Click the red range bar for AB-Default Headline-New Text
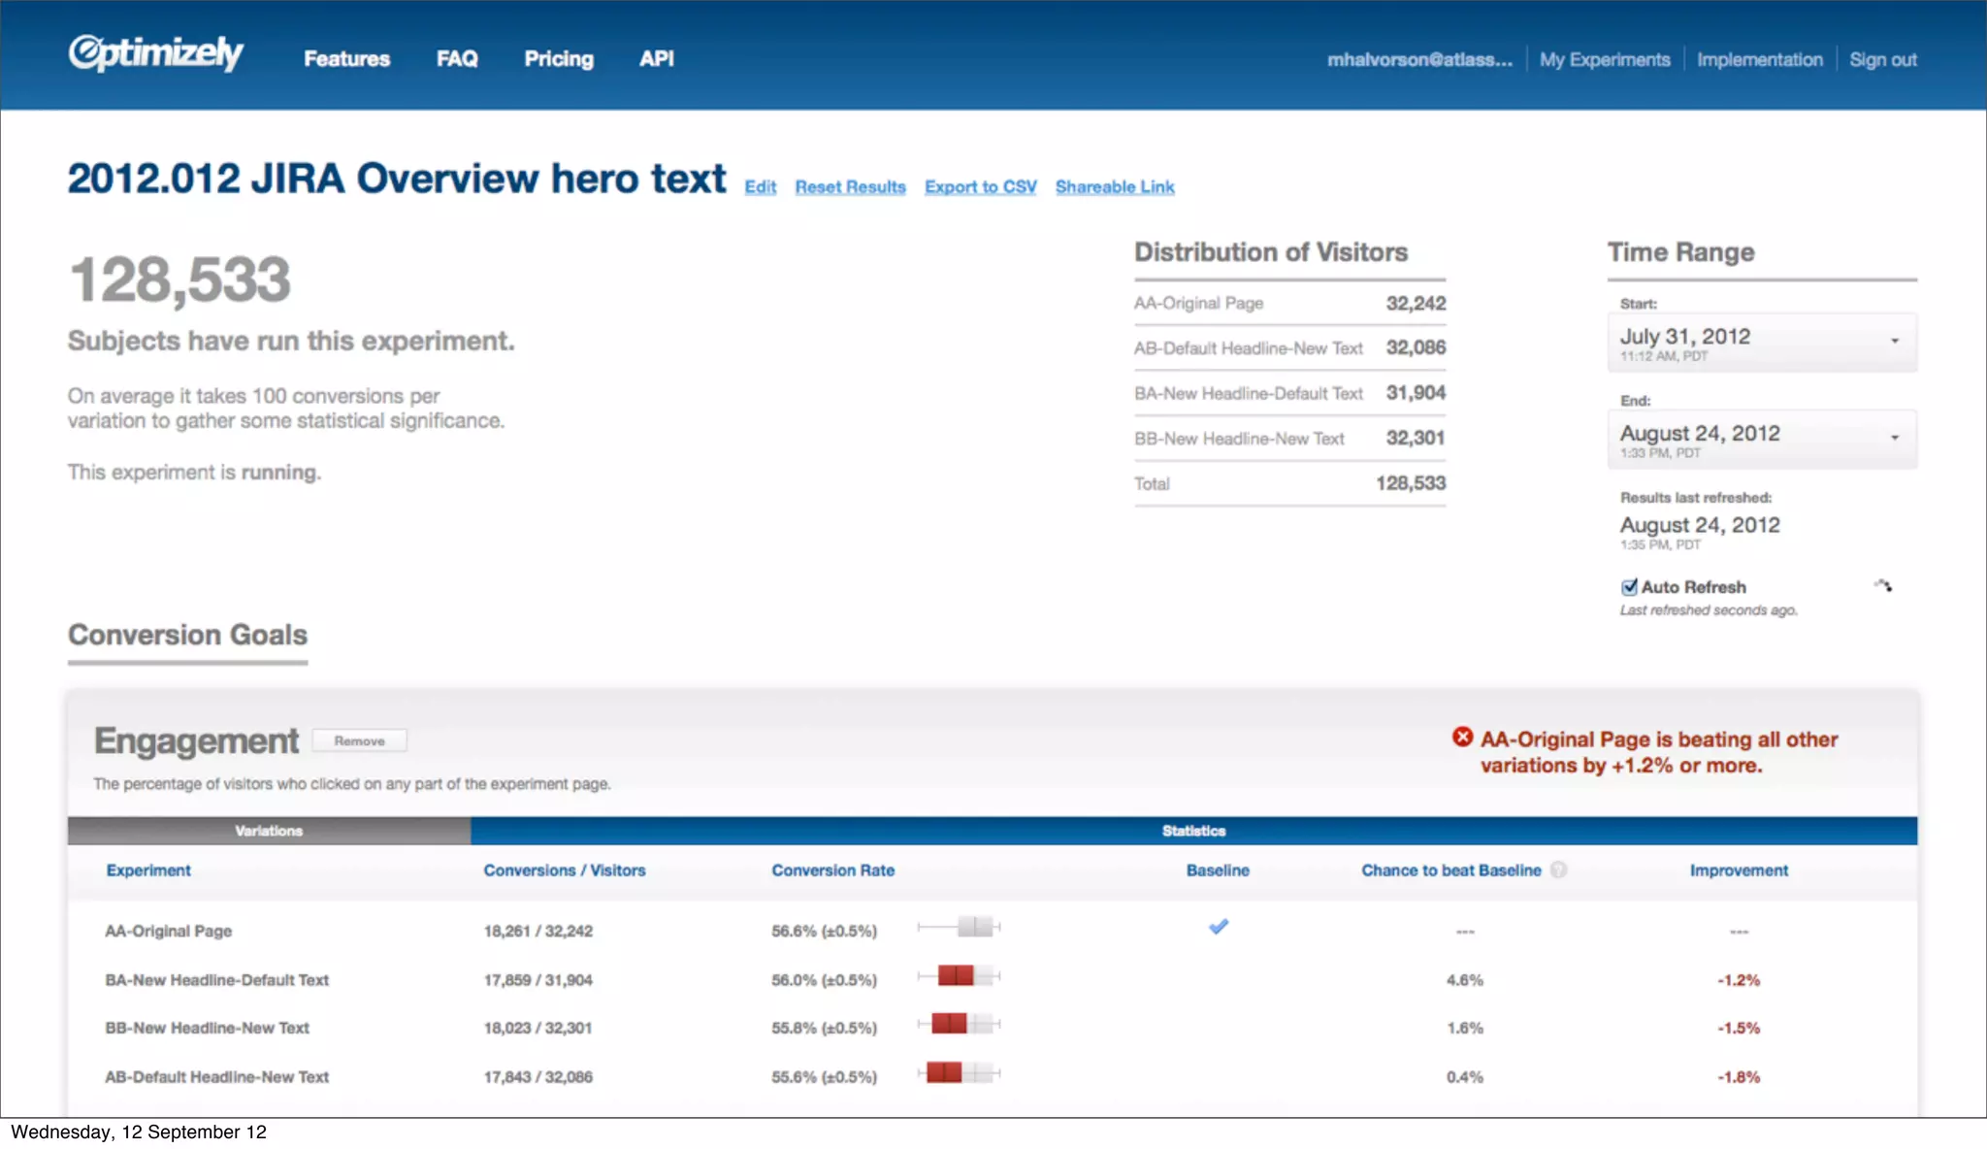This screenshot has width=1987, height=1149. point(944,1073)
